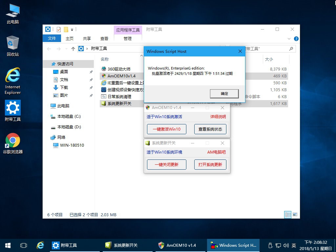Launch Internet Explorer from desktop
The height and width of the screenshot is (252, 336).
coord(13,81)
